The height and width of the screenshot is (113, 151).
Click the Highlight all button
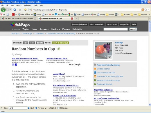point(51,108)
